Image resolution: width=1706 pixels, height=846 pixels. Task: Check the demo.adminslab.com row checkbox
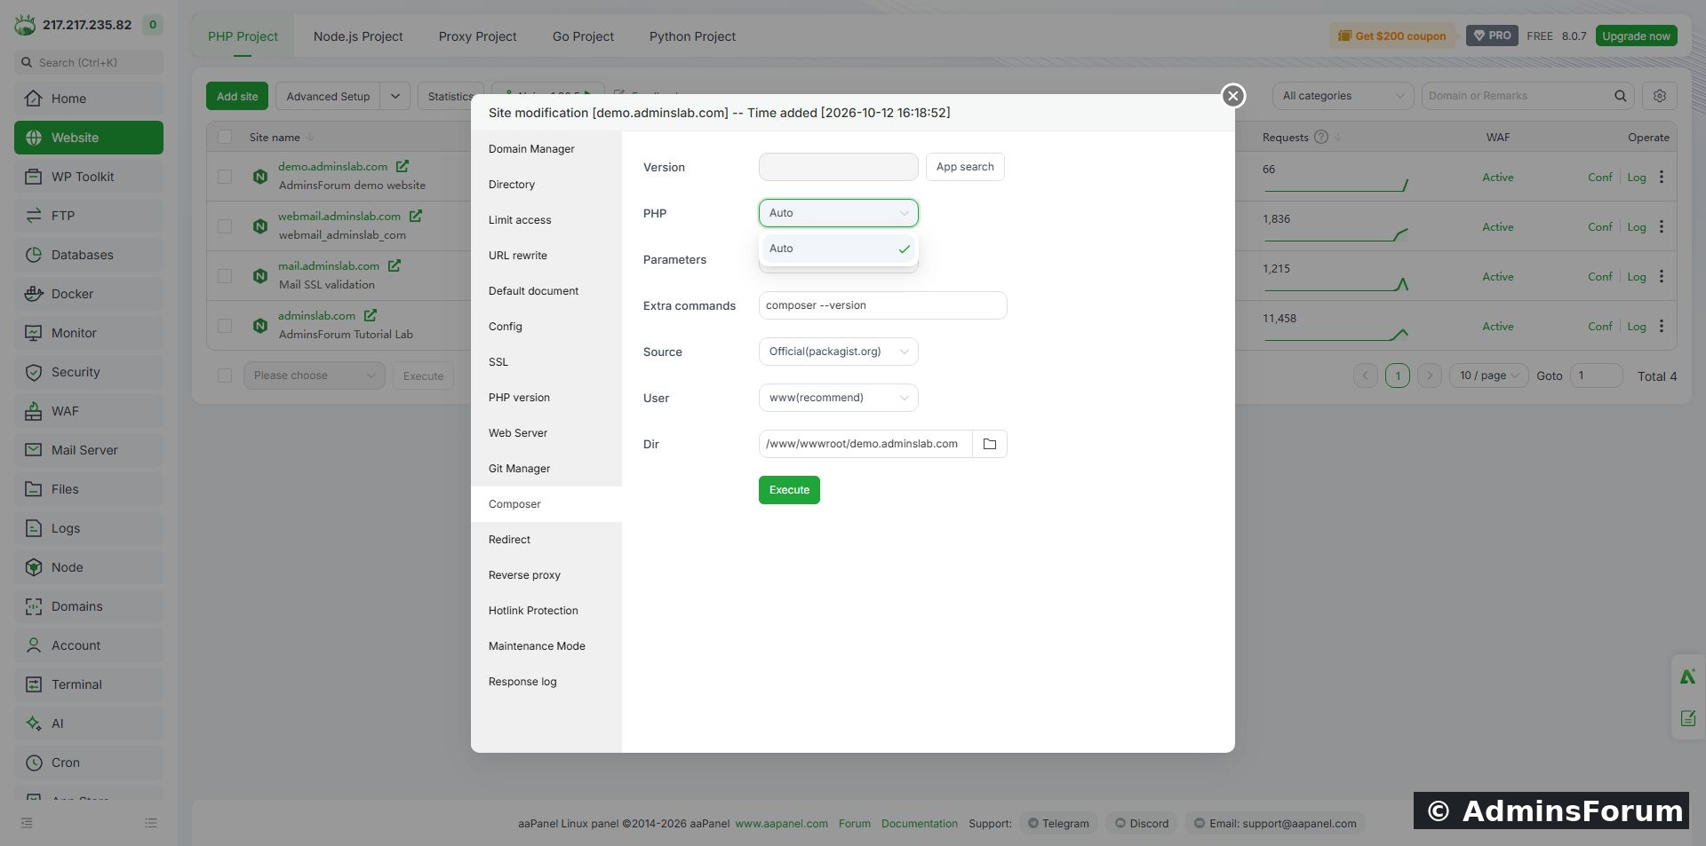225,177
